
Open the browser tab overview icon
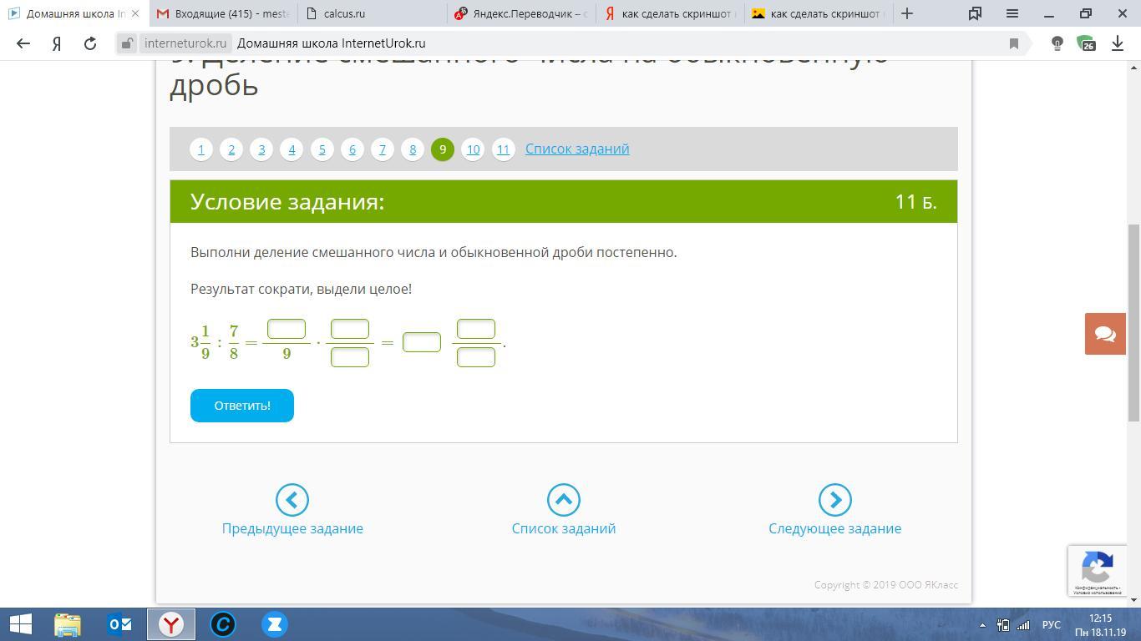click(x=975, y=13)
